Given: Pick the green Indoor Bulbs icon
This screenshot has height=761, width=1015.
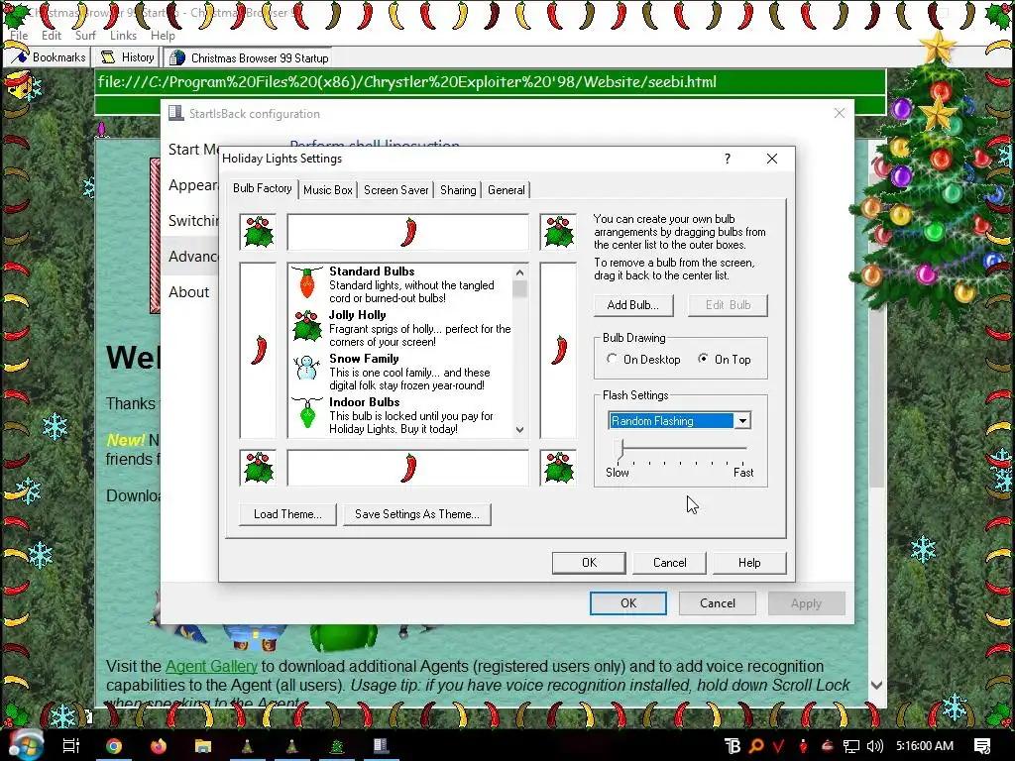Looking at the screenshot, I should click(x=307, y=412).
